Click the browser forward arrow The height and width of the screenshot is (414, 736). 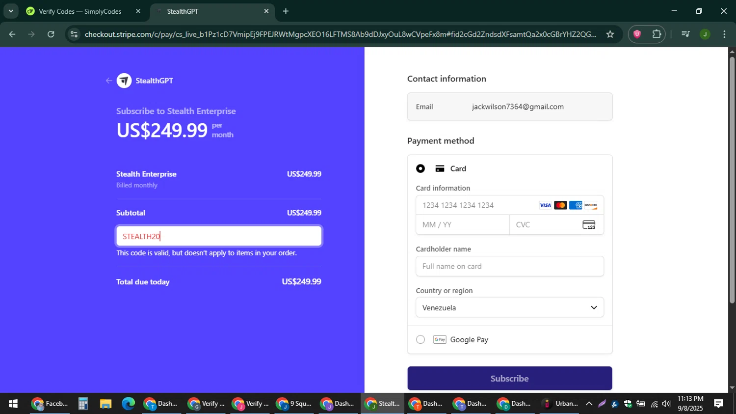[x=31, y=34]
